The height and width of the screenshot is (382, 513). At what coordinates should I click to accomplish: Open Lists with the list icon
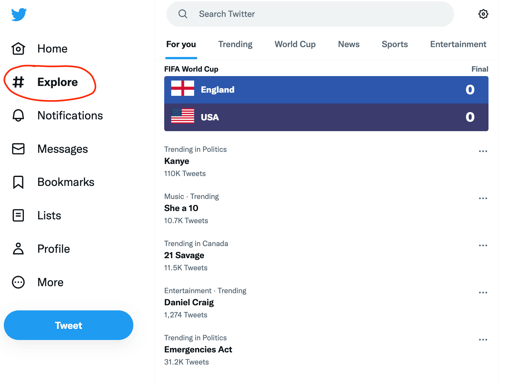coord(18,215)
